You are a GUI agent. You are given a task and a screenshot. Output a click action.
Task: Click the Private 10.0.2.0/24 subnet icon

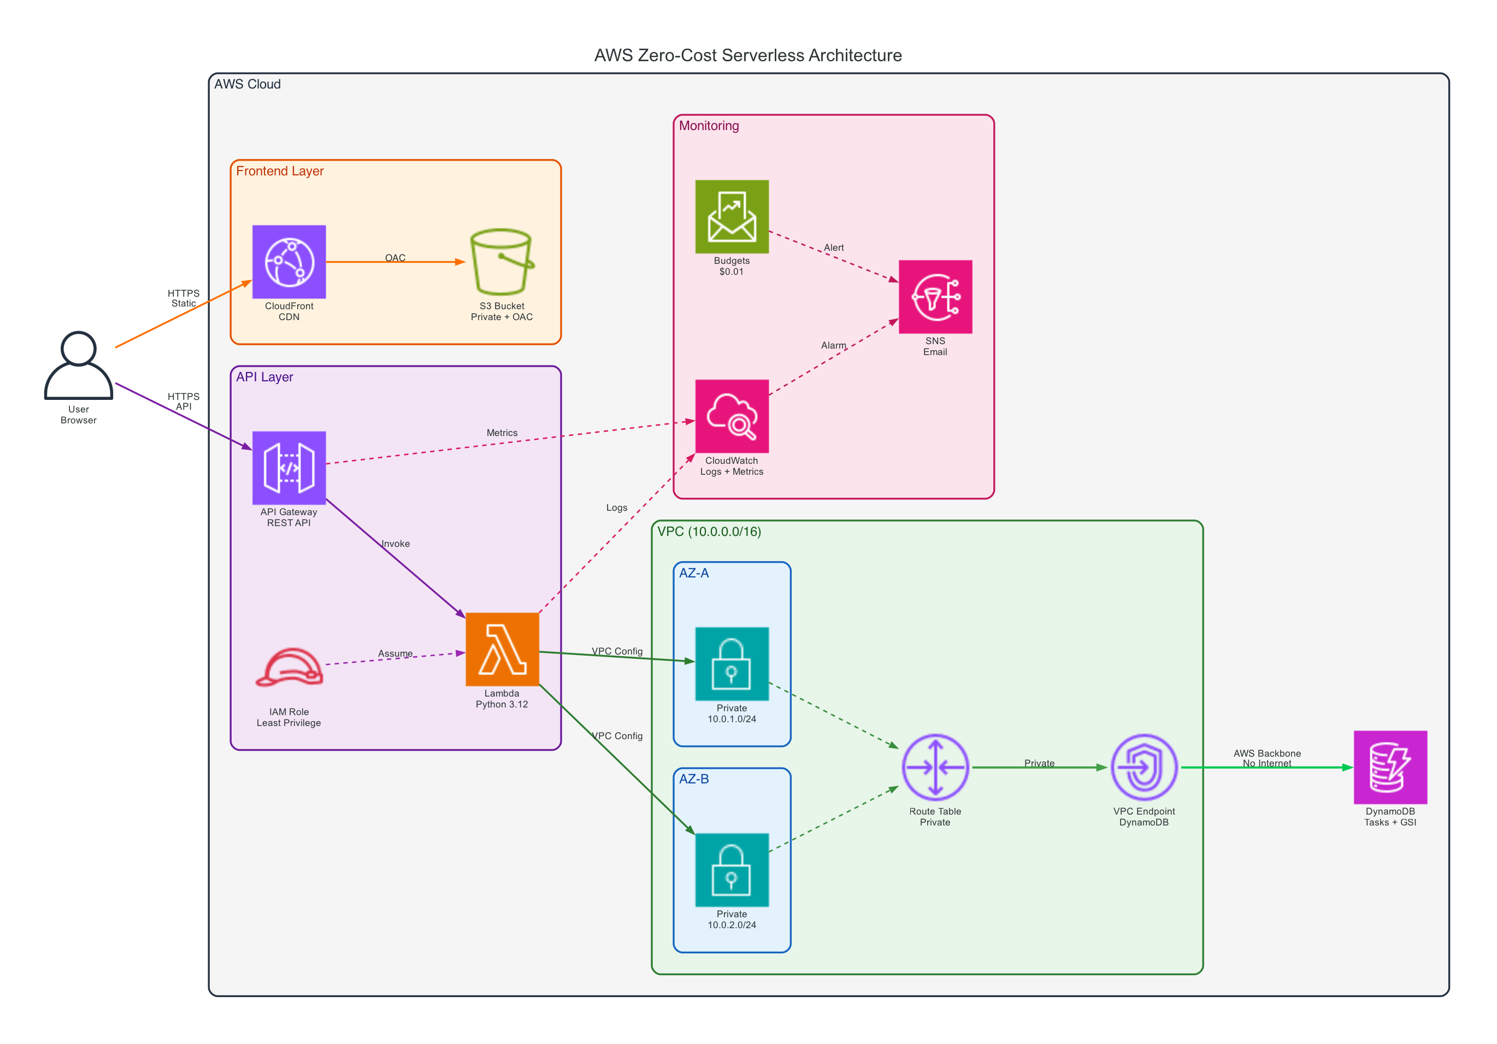pyautogui.click(x=732, y=869)
